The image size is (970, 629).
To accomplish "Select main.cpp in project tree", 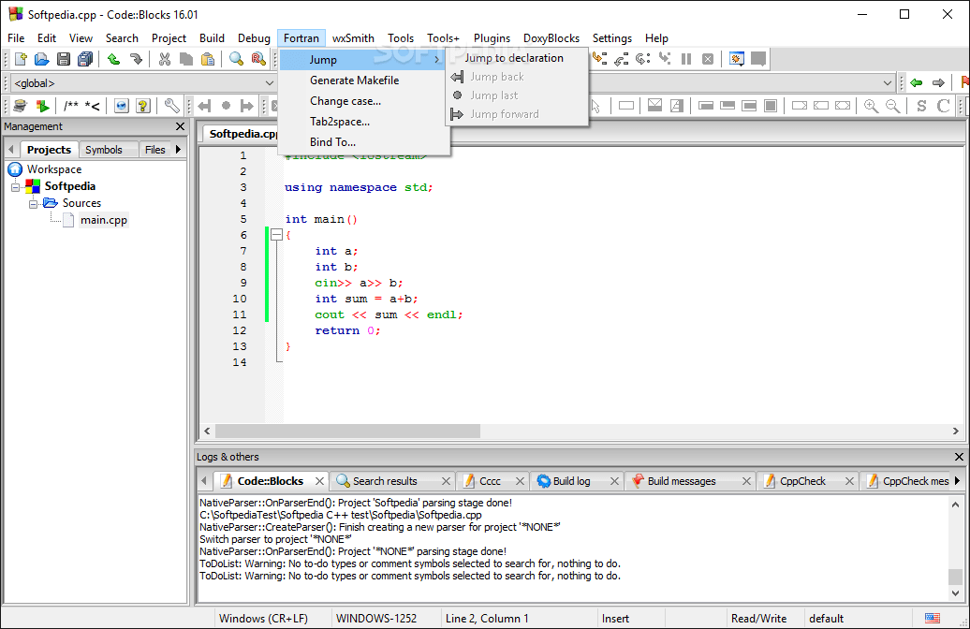I will coord(103,220).
